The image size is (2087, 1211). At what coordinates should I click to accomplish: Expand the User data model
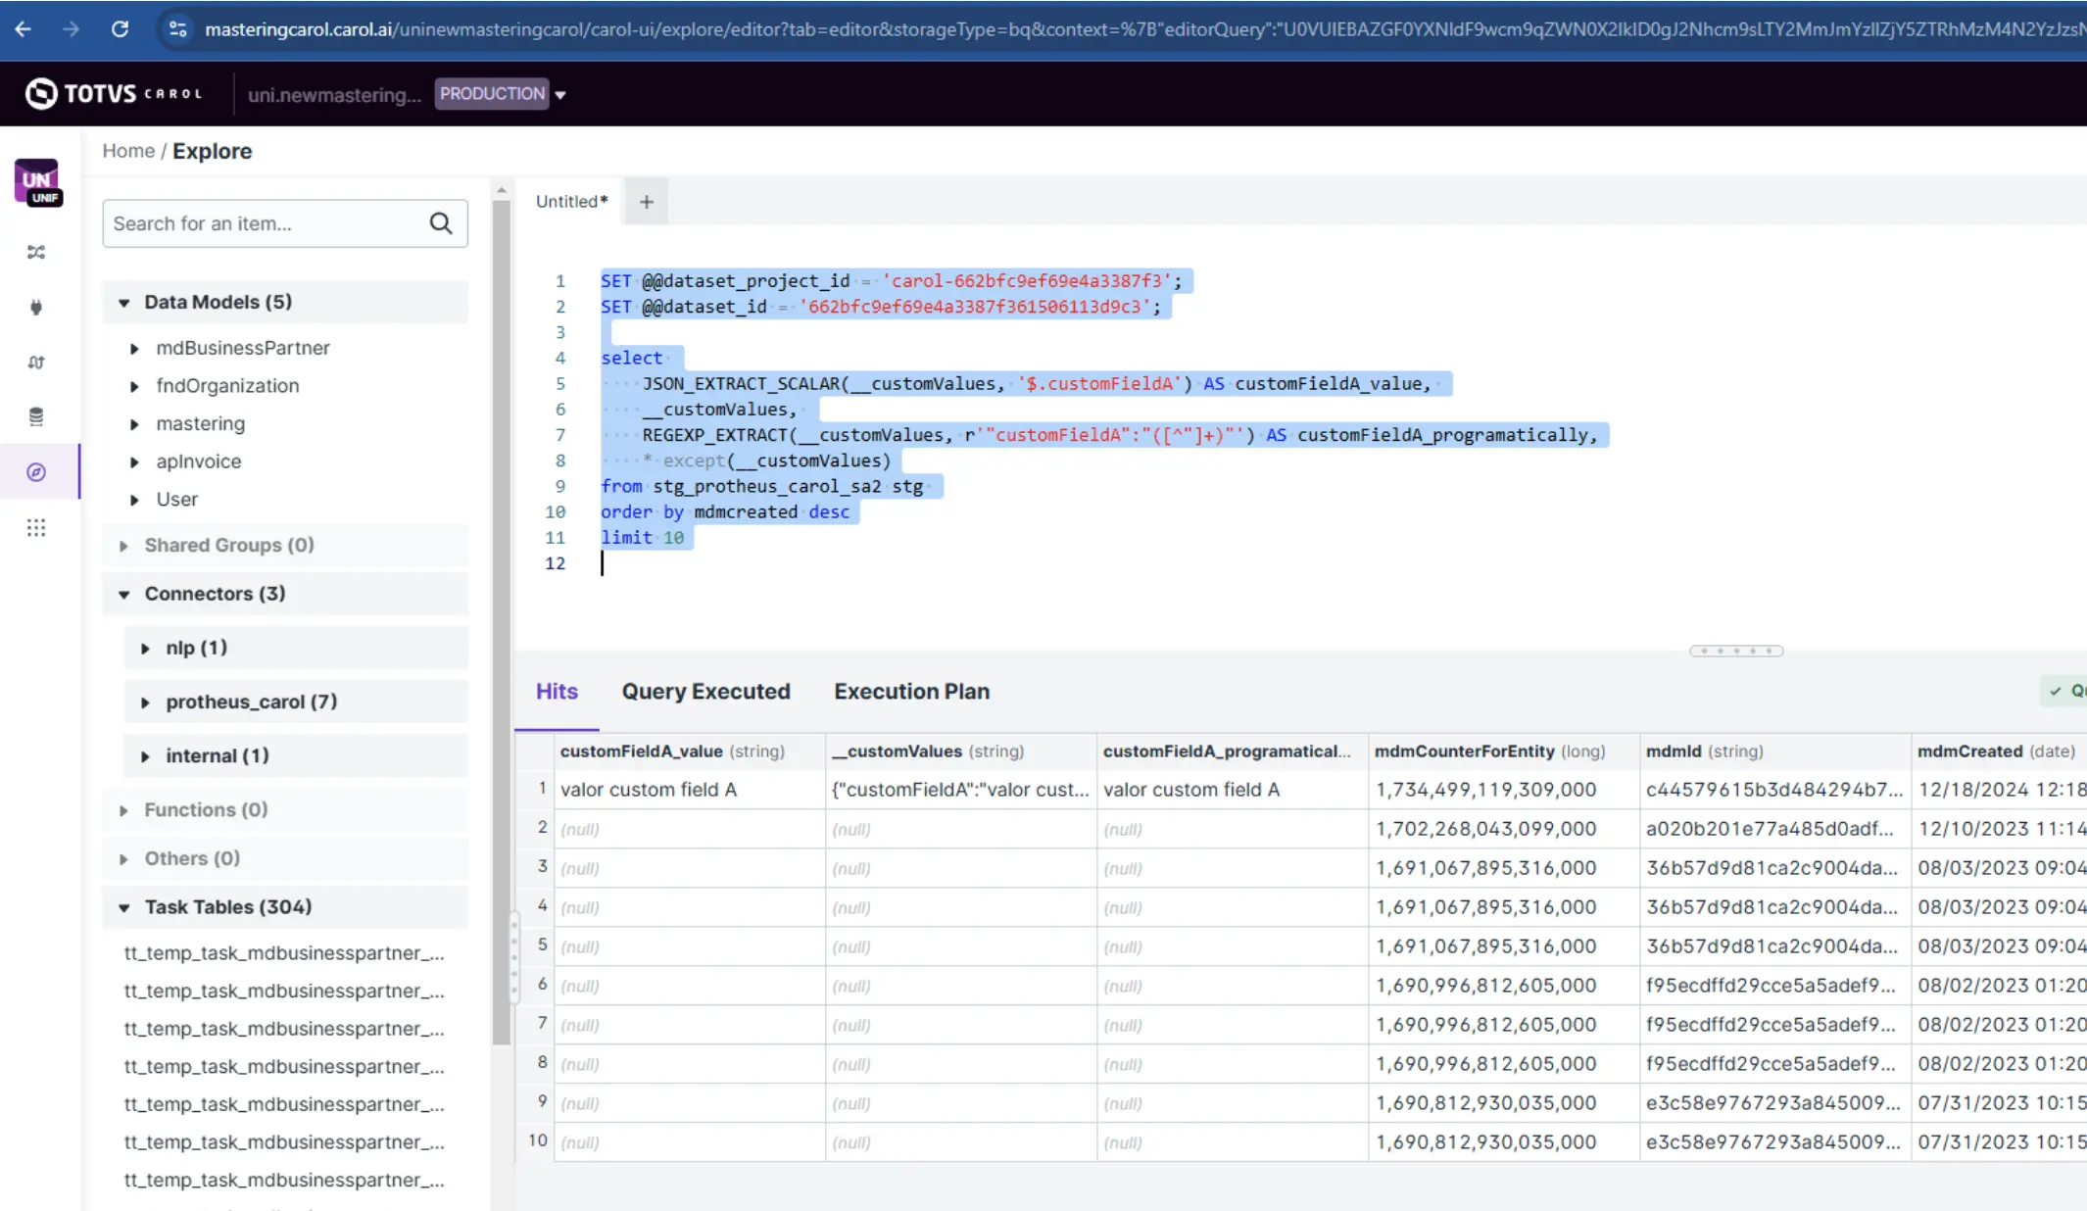134,500
